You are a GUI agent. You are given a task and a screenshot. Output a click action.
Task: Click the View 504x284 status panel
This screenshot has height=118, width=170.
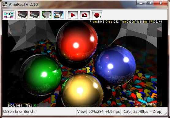pyautogui.click(x=99, y=112)
